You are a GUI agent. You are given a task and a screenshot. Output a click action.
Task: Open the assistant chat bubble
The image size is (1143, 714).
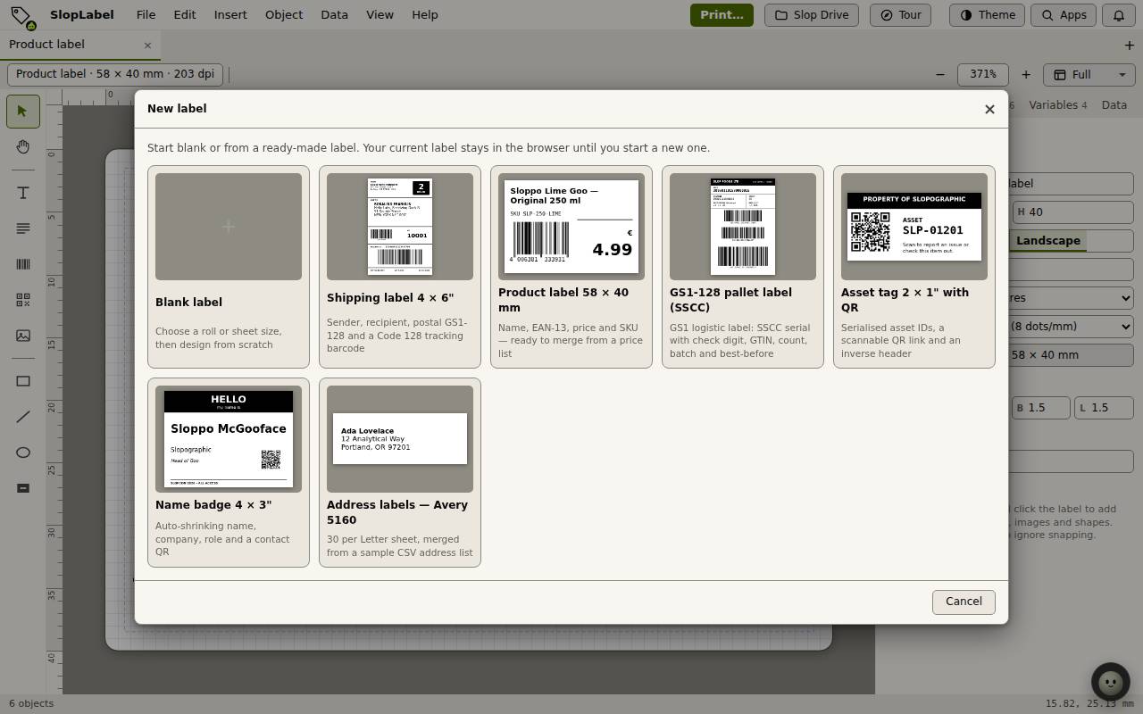coord(1111,682)
